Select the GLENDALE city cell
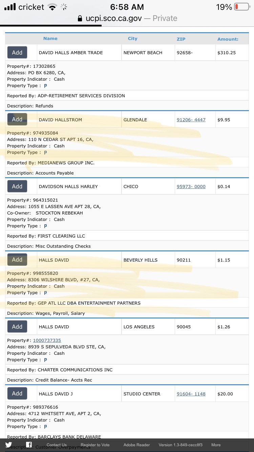The width and height of the screenshot is (254, 452). point(148,120)
